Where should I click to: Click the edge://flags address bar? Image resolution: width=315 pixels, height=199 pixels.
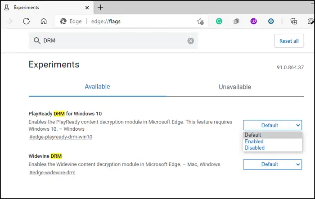click(x=131, y=21)
